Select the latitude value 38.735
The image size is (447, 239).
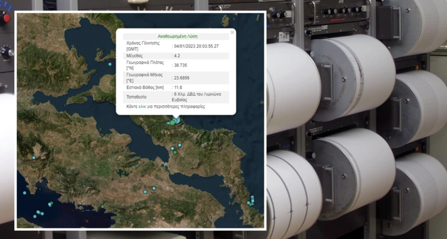point(180,65)
